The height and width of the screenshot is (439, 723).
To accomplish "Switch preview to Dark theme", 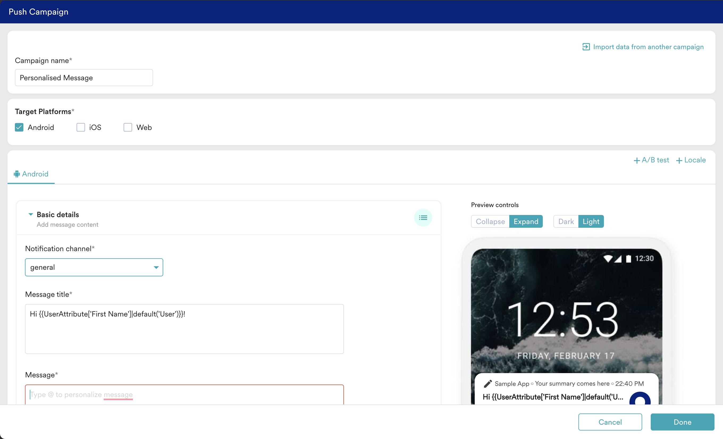I will (x=566, y=221).
